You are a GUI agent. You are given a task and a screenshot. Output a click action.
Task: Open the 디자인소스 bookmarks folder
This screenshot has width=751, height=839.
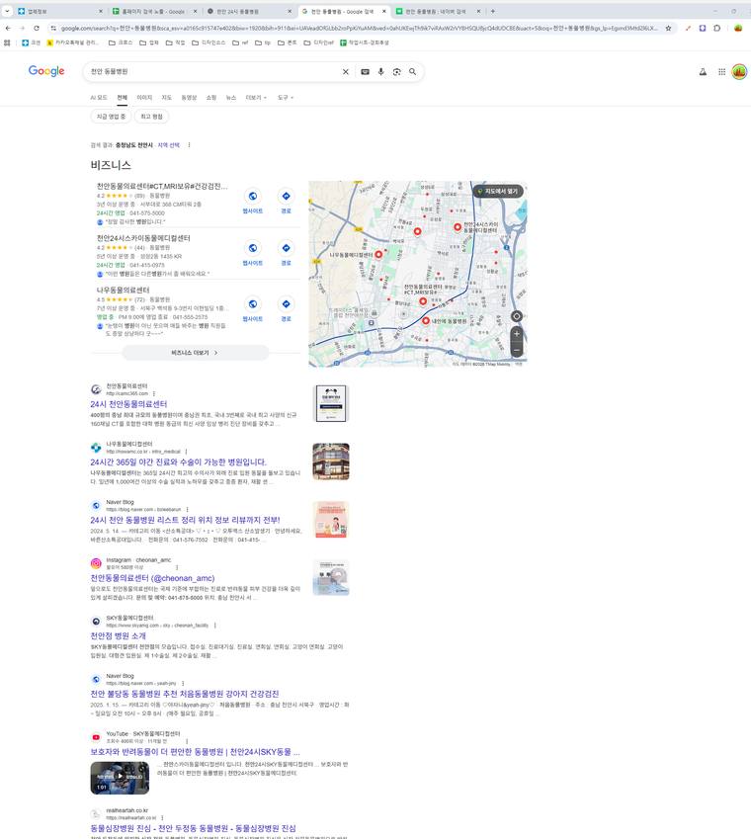click(x=209, y=42)
